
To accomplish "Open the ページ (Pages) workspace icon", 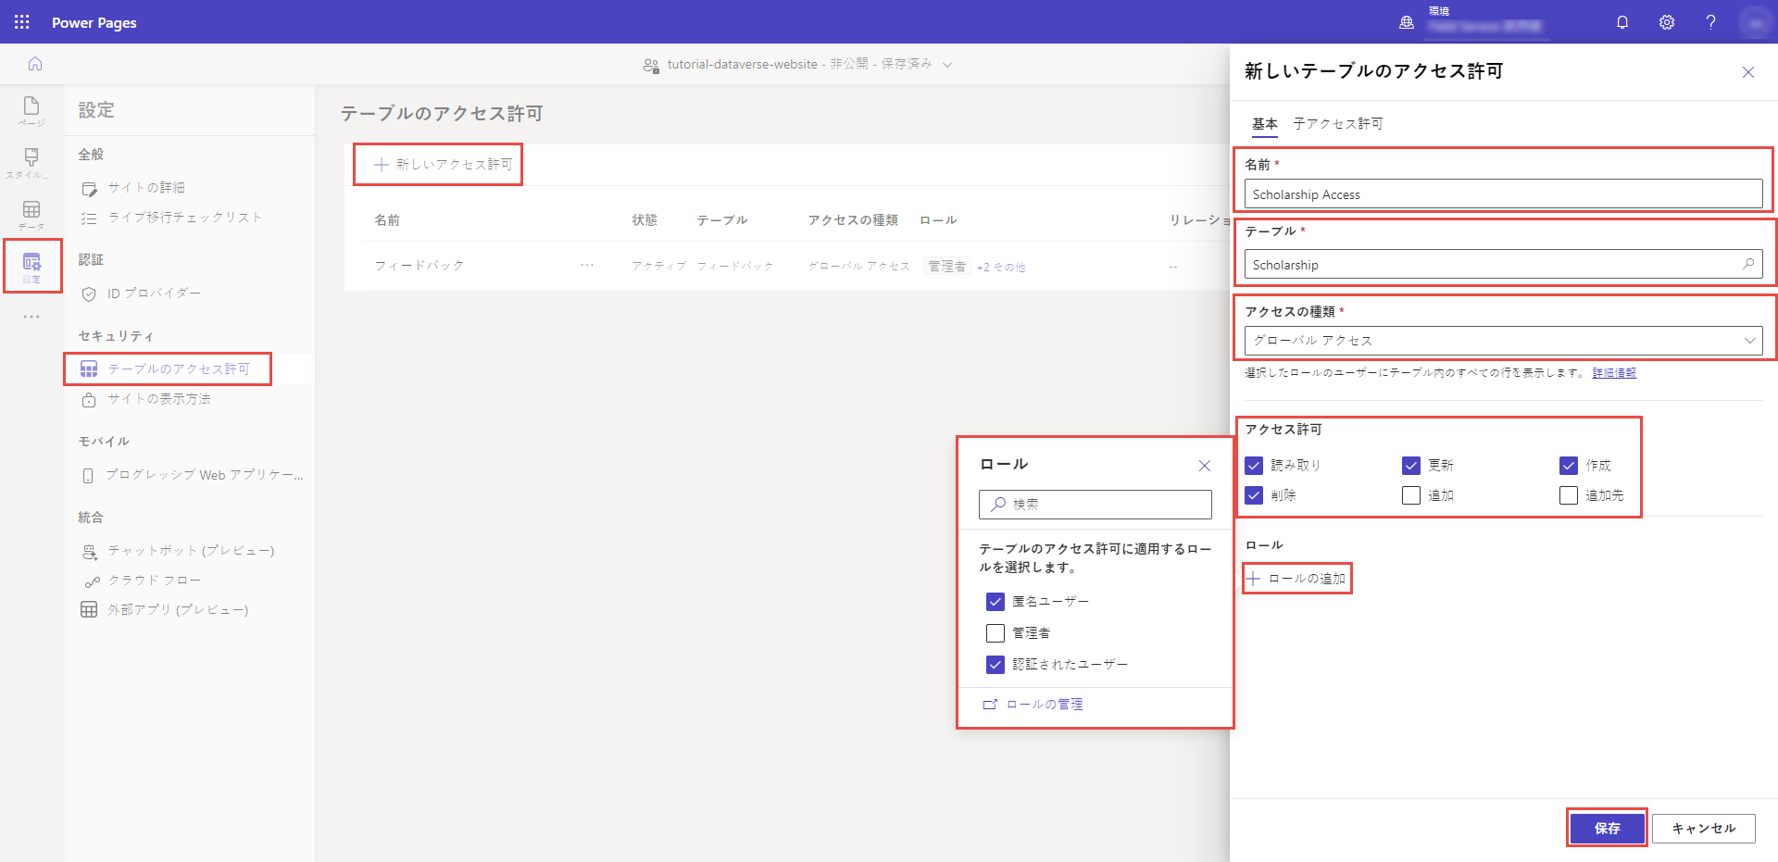I will 31,110.
